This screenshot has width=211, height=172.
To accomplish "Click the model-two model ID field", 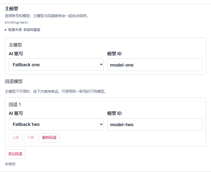I will tap(155, 125).
